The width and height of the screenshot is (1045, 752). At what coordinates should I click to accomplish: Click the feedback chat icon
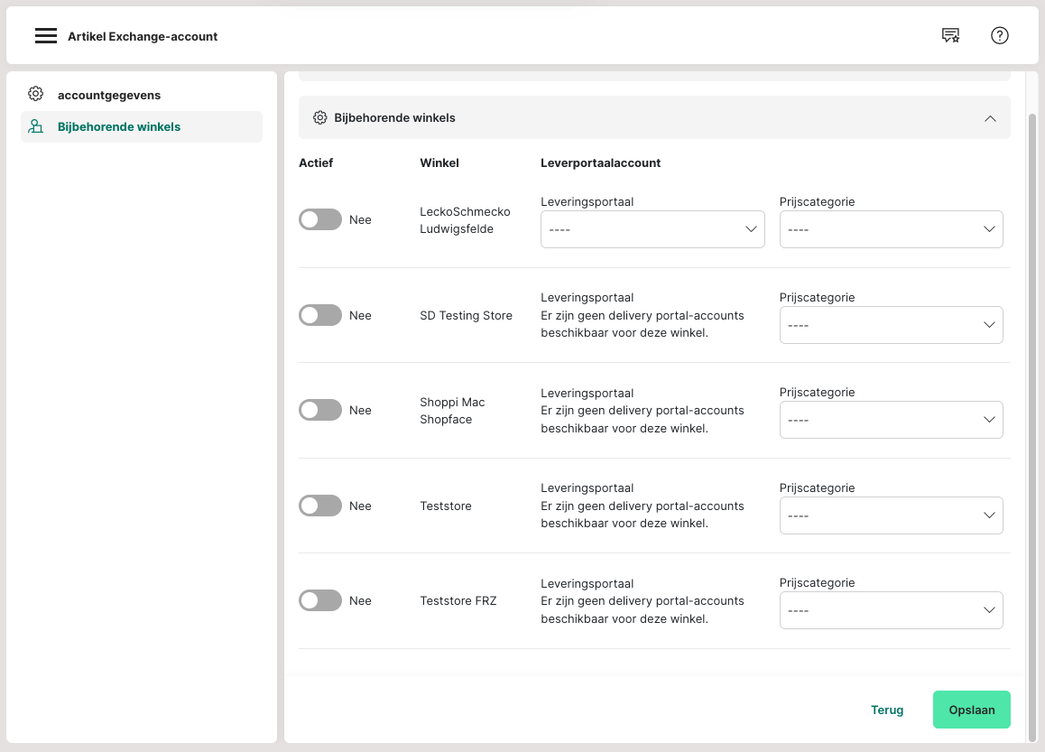pos(950,36)
